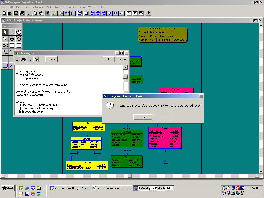Select the Zoom tool in Tools palette
The height and width of the screenshot is (198, 264).
[5, 39]
